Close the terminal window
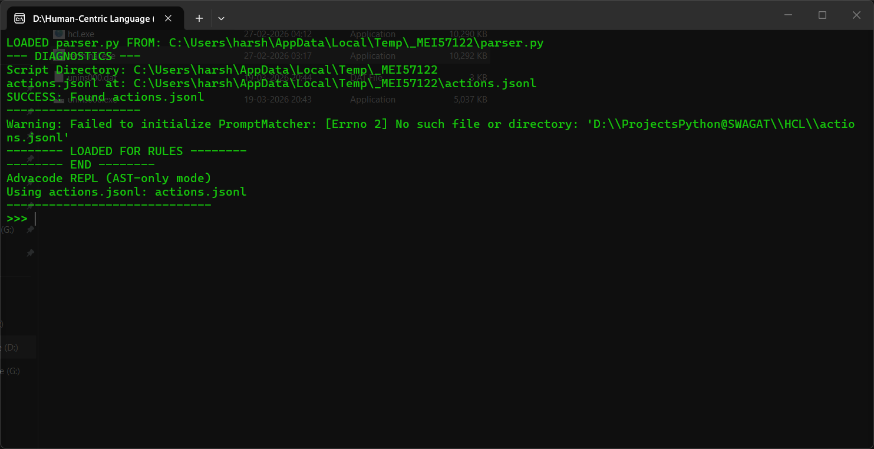874x449 pixels. (856, 15)
